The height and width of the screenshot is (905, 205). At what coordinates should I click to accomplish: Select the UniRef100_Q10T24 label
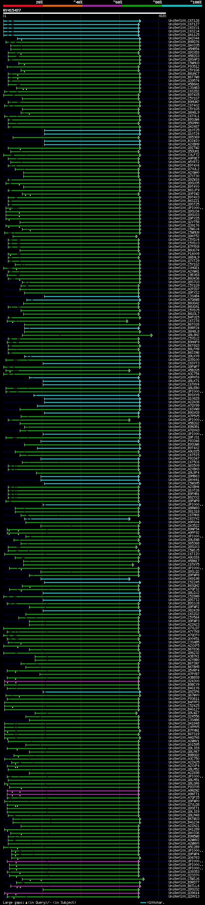tap(184, 134)
